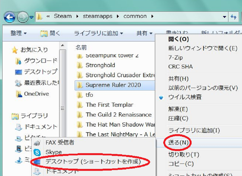
Task: Open recent pages dropdown beside Forward button
Action: tap(32, 18)
